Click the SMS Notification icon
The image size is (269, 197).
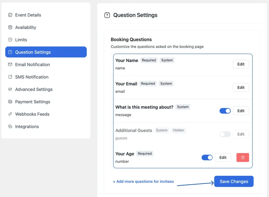[11, 77]
